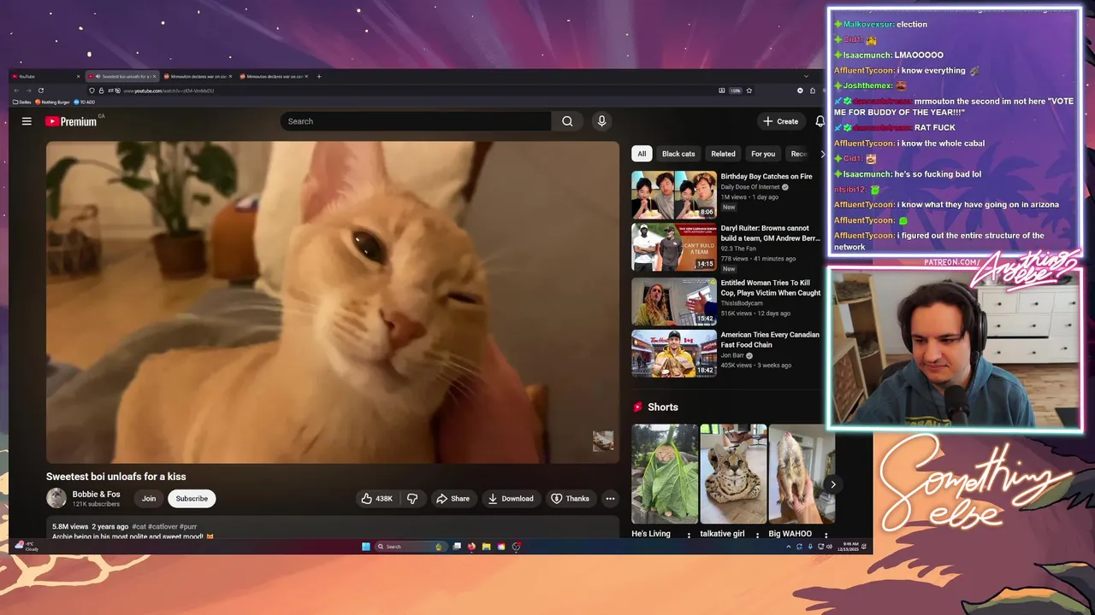Open YouTube notifications bell
This screenshot has height=615, width=1095.
820,121
